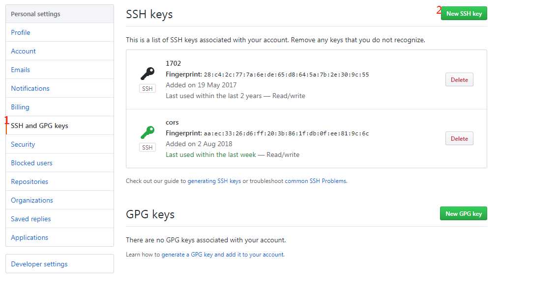Open Billing settings
The image size is (558, 284).
(x=60, y=107)
